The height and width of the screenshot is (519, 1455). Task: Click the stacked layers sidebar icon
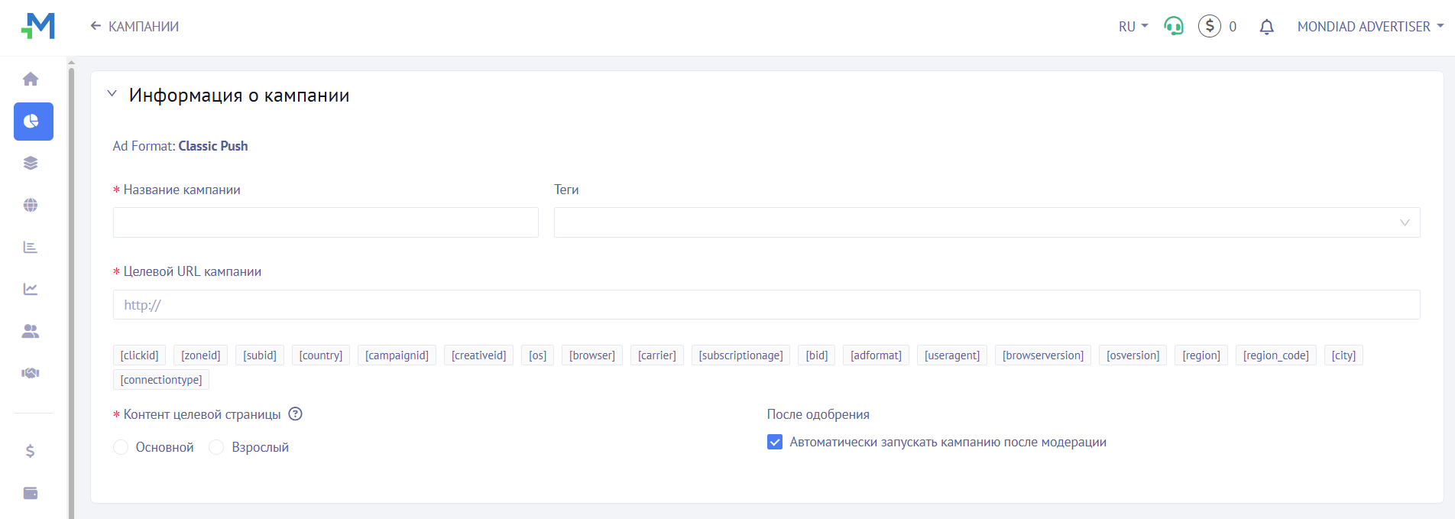31,164
